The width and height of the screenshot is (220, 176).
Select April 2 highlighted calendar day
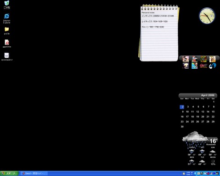point(182,107)
